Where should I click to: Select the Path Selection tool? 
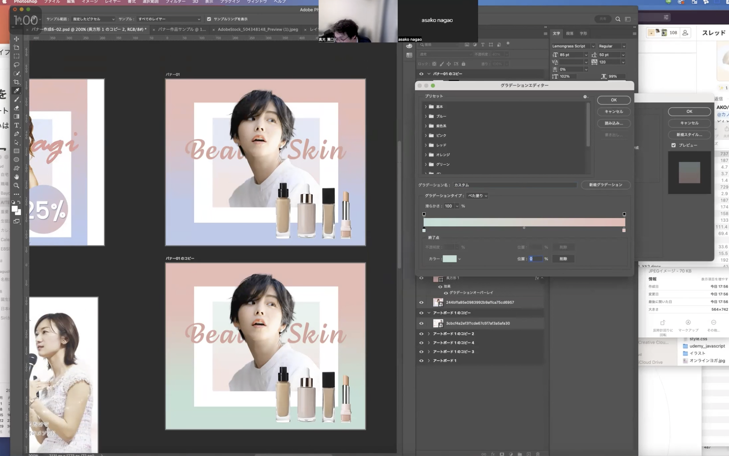17,142
